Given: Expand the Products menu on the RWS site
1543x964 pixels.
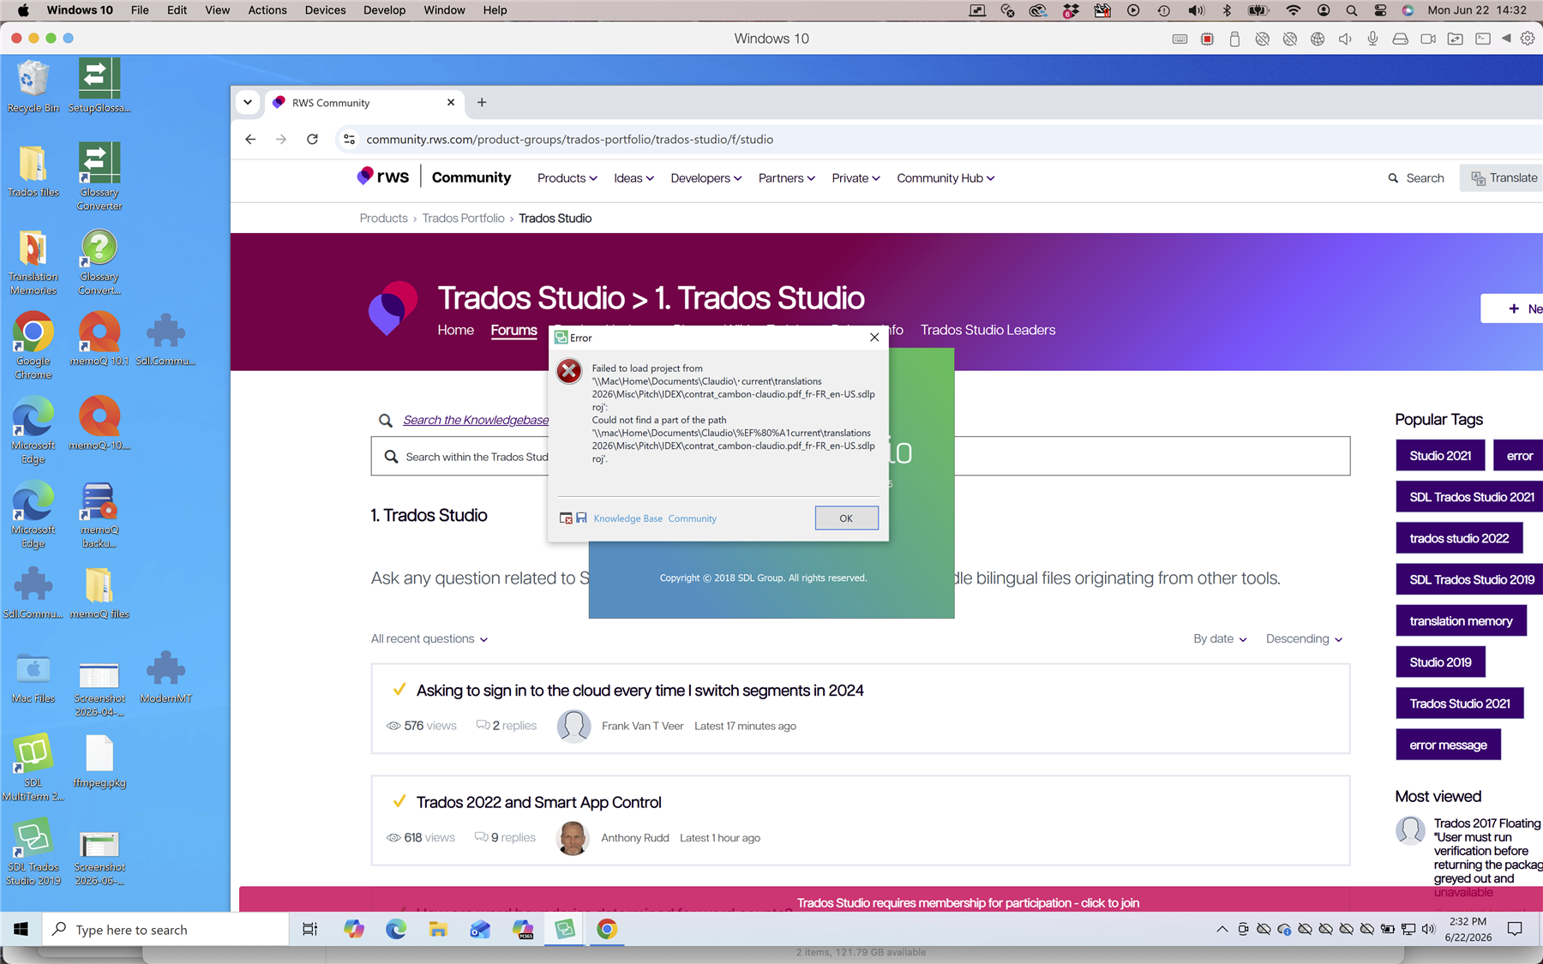Looking at the screenshot, I should click(x=567, y=178).
